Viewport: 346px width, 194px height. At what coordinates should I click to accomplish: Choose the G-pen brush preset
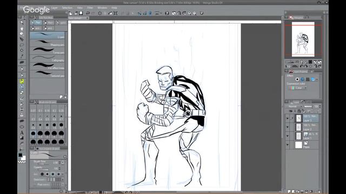47,36
